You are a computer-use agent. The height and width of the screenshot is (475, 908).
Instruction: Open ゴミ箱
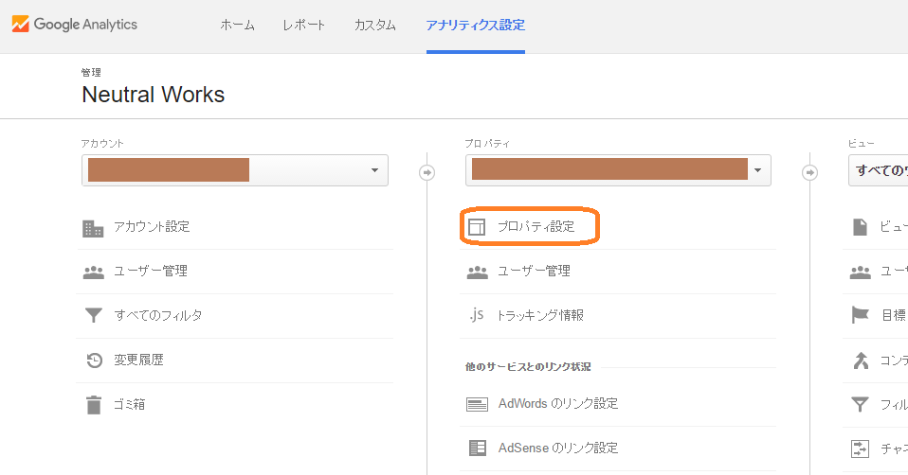pos(129,404)
